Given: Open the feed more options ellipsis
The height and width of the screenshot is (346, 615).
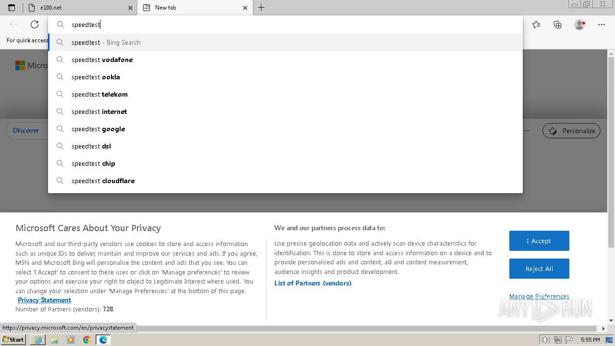Looking at the screenshot, I should pos(527,131).
